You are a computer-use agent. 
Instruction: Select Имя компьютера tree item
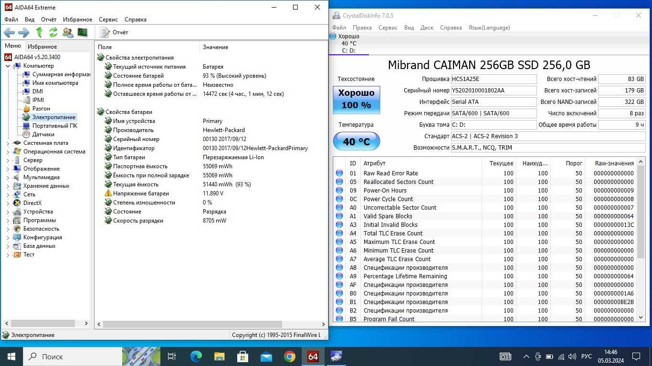(55, 83)
